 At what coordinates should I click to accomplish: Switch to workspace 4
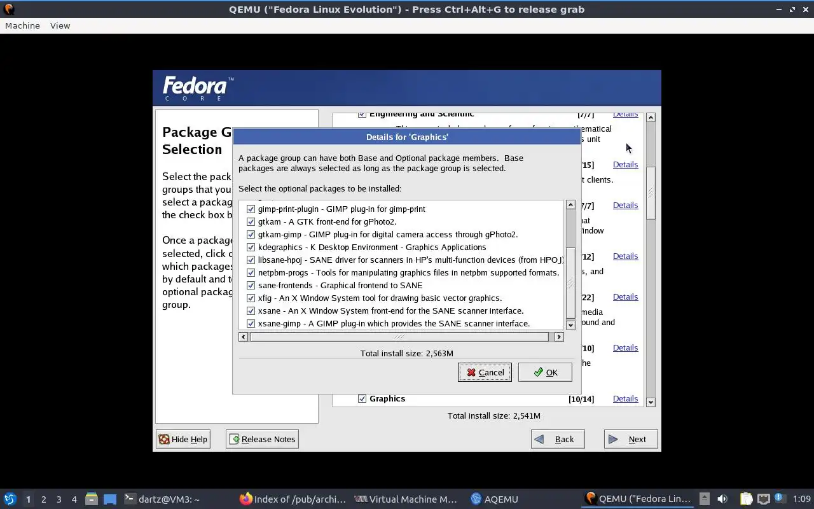pos(74,499)
